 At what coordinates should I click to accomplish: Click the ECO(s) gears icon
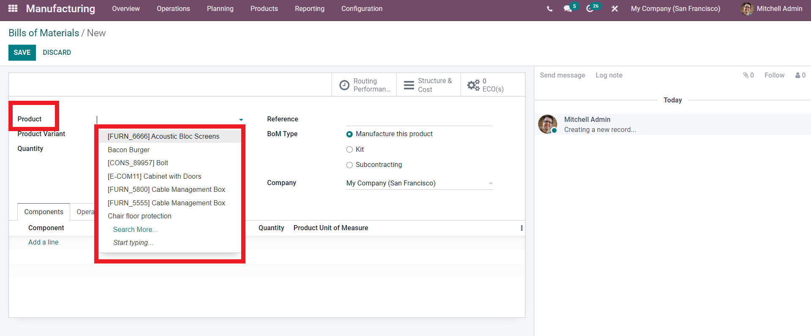(473, 85)
